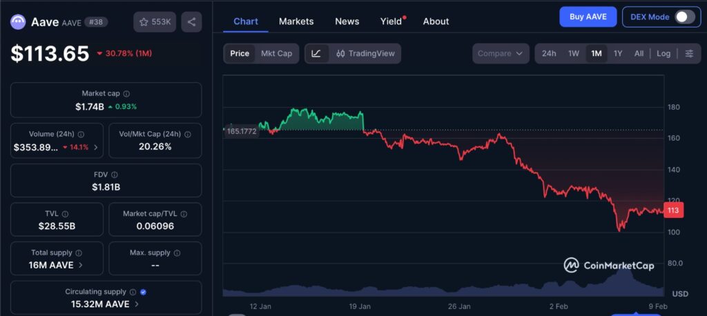
Task: Open TradingView candlestick chart mode
Action: pyautogui.click(x=365, y=54)
